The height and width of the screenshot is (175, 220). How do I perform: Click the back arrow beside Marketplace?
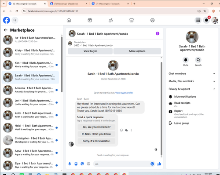(x=6, y=30)
